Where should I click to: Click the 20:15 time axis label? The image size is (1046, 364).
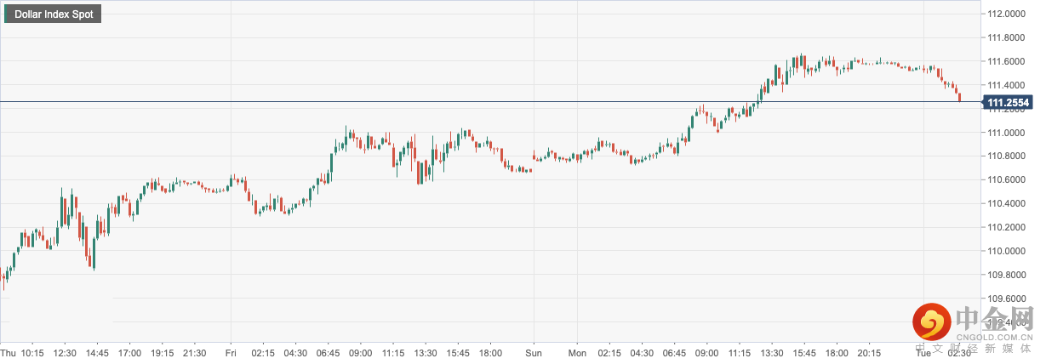click(868, 353)
